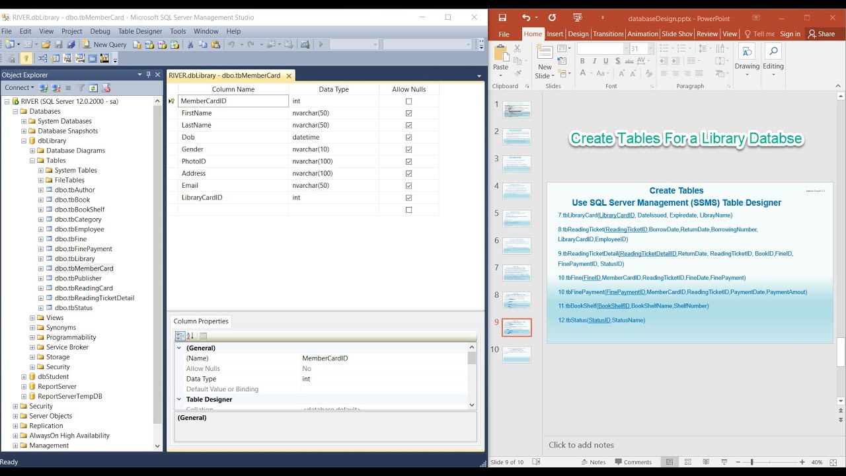This screenshot has width=846, height=476.
Task: Click the Filter funnel icon in Object Explorer
Action: pos(81,88)
